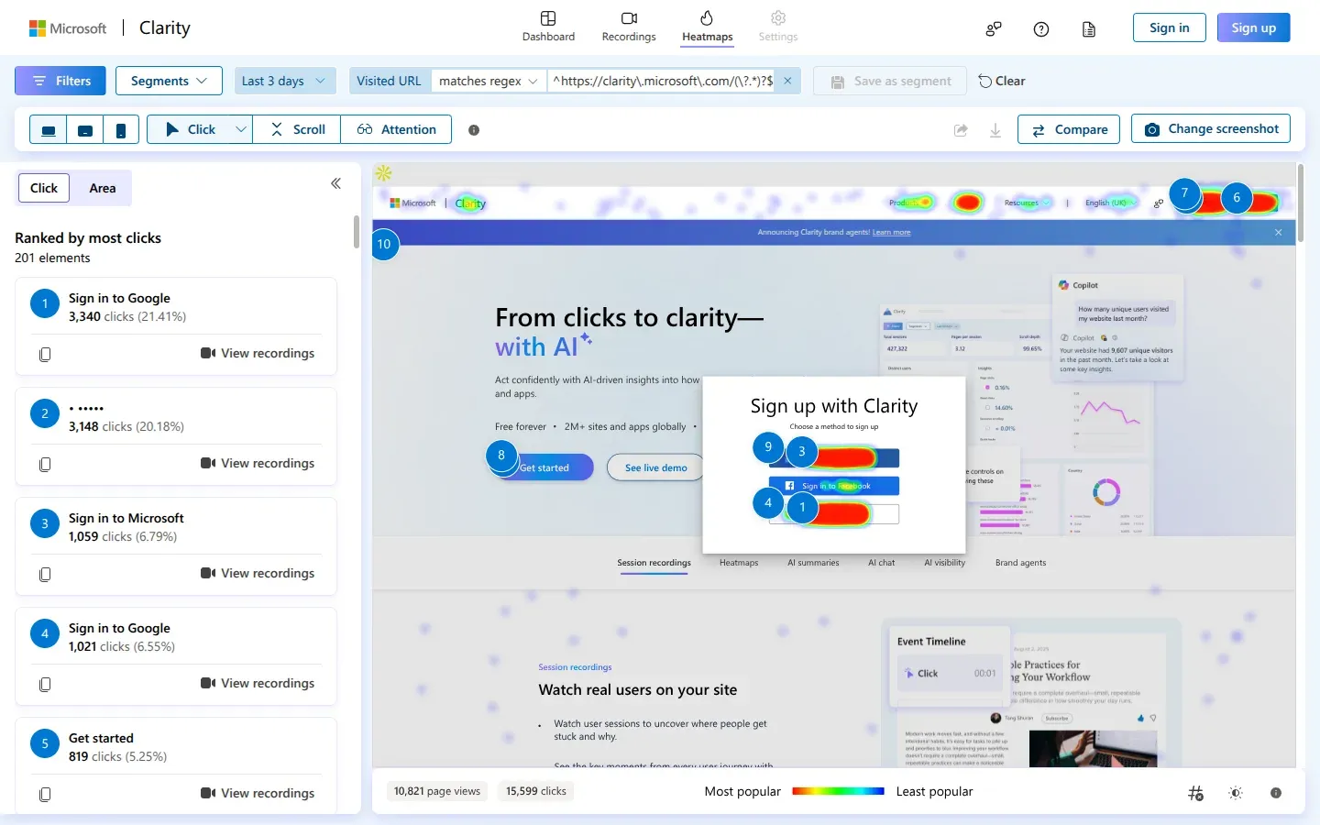Click the download heatmap icon
The width and height of the screenshot is (1320, 825).
[995, 130]
